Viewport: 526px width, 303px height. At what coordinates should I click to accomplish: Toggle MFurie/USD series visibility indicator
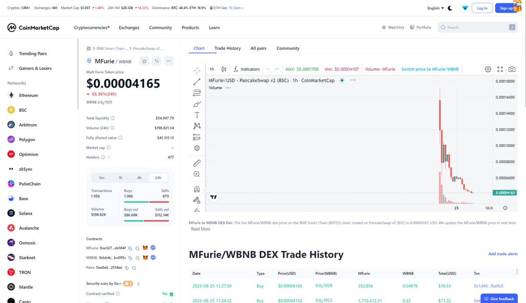(342, 80)
